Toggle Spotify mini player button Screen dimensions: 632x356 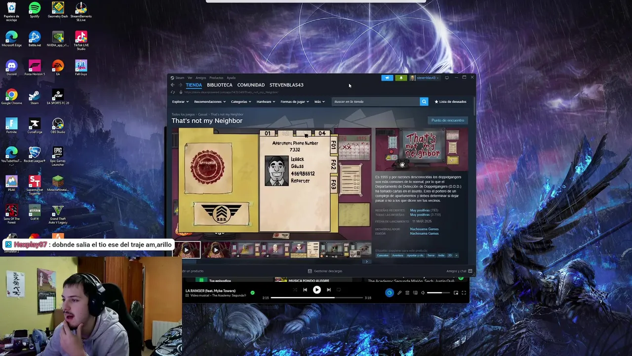pos(456,293)
